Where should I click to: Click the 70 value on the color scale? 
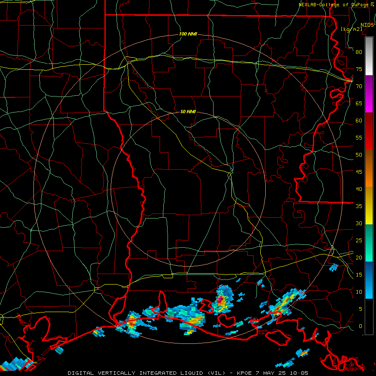pos(359,86)
